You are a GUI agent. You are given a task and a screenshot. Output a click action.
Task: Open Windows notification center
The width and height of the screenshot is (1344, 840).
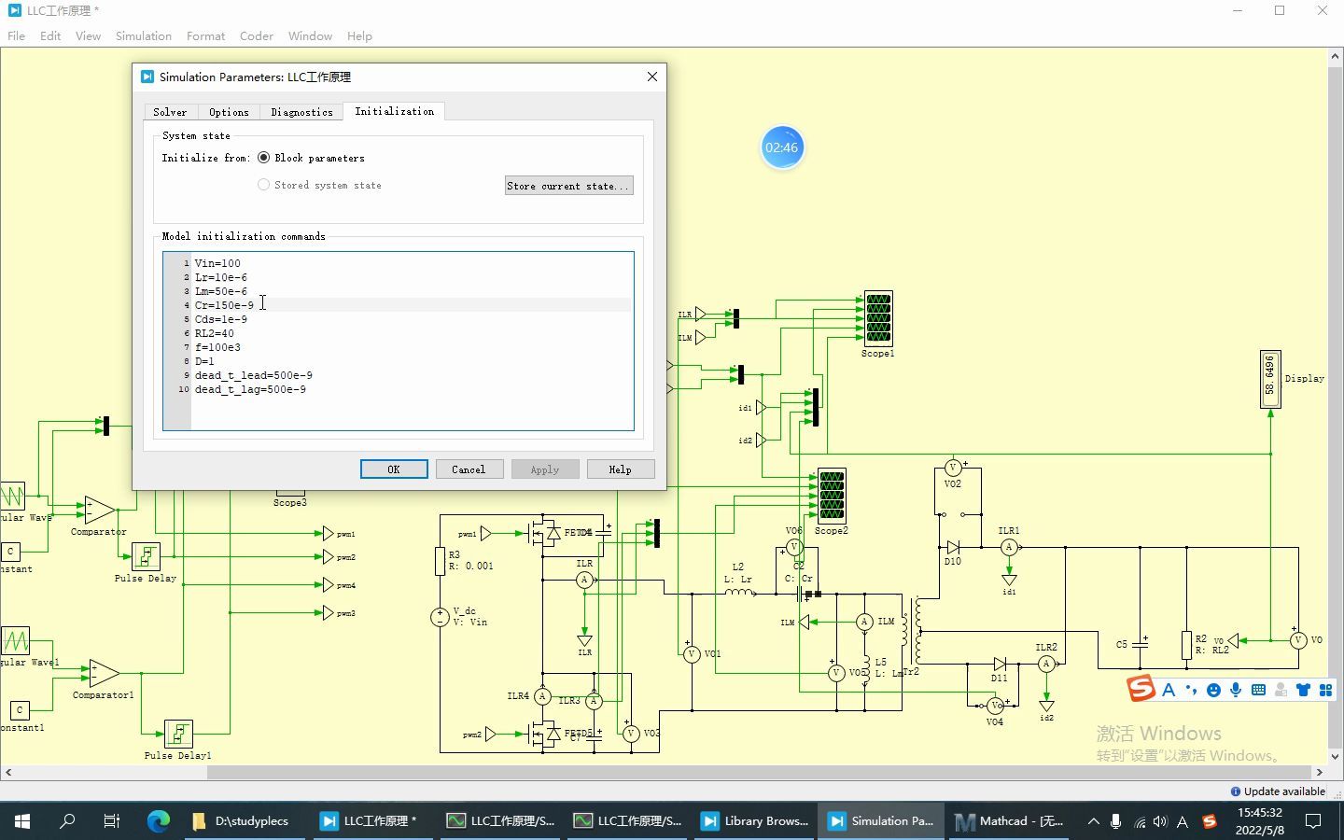click(x=1313, y=821)
